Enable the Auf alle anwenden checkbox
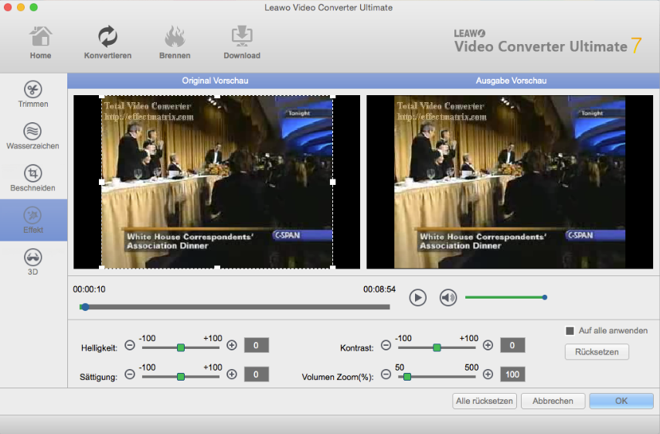This screenshot has height=434, width=660. click(x=570, y=331)
